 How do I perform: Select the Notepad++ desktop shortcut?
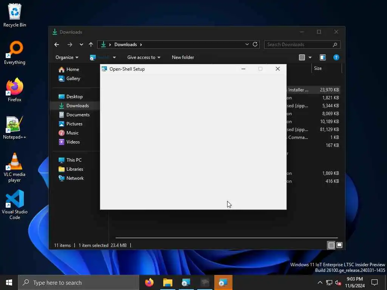(x=15, y=128)
